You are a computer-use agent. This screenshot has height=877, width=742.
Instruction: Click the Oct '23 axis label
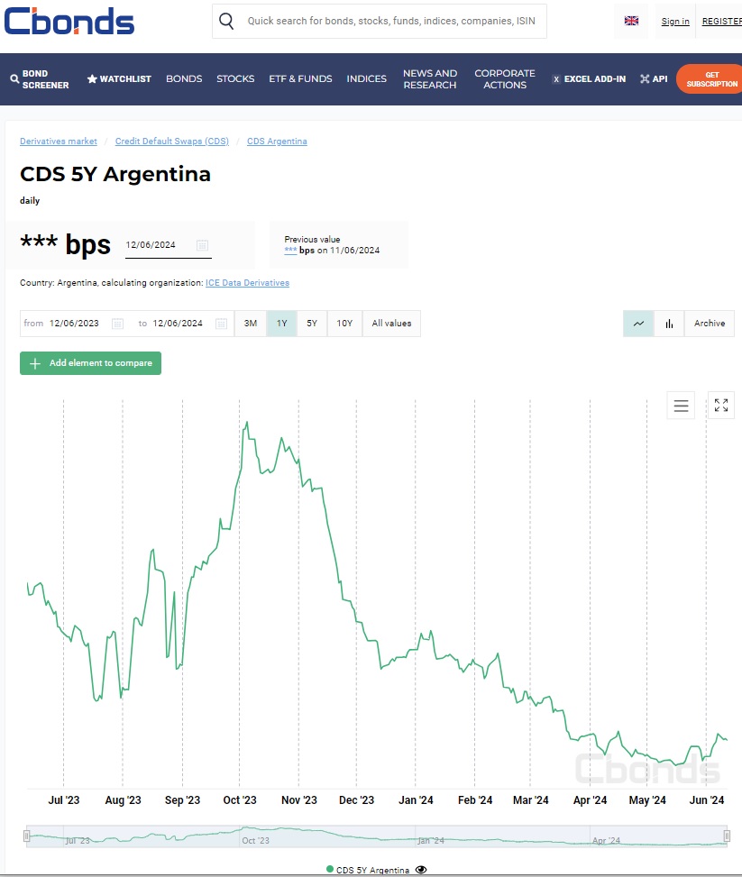(x=240, y=800)
